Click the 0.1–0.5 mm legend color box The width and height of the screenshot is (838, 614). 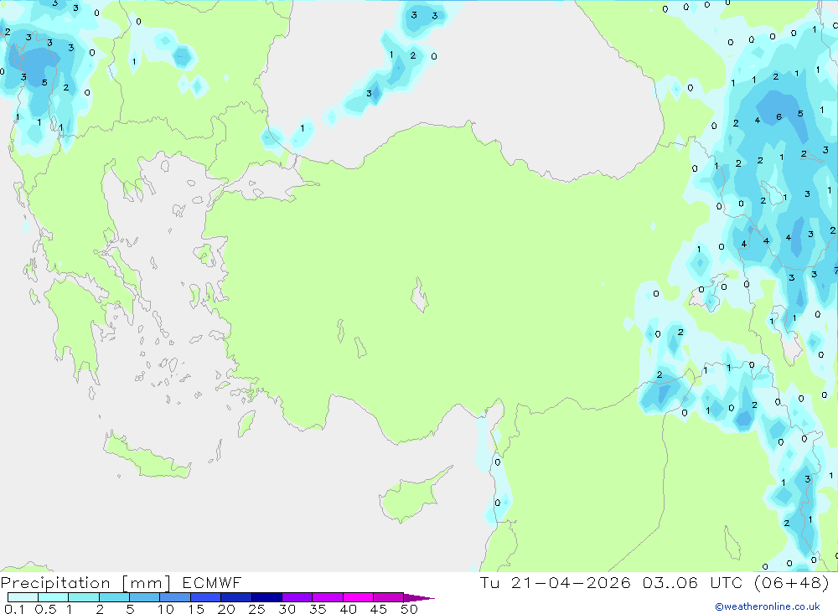point(23,597)
